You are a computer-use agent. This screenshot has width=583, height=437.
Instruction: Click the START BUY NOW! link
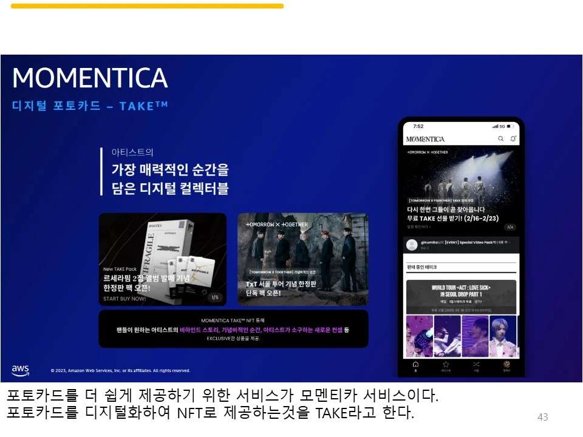tap(124, 299)
